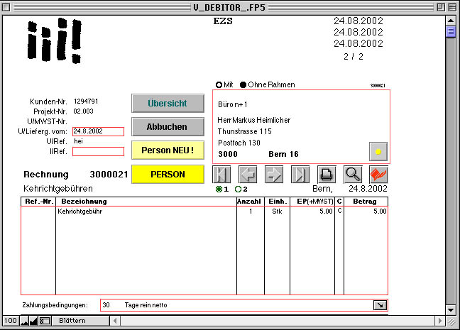Click yellow dot button in address box

(378, 151)
